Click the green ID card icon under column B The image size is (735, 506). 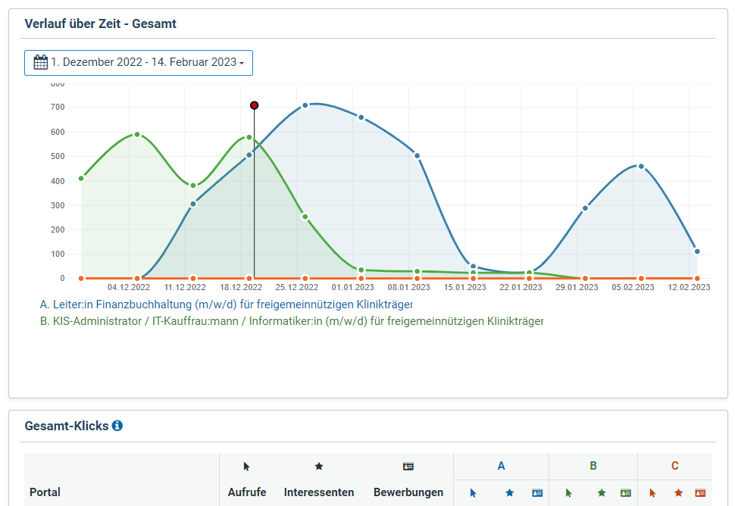click(x=626, y=492)
